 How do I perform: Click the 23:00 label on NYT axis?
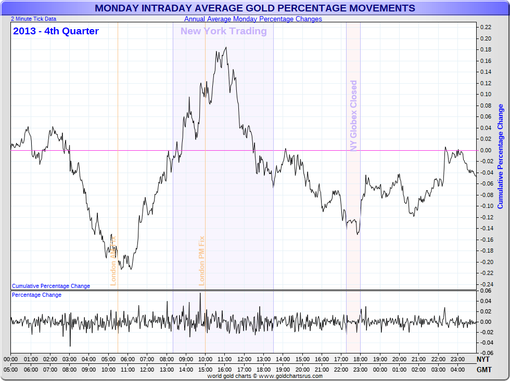(457, 359)
